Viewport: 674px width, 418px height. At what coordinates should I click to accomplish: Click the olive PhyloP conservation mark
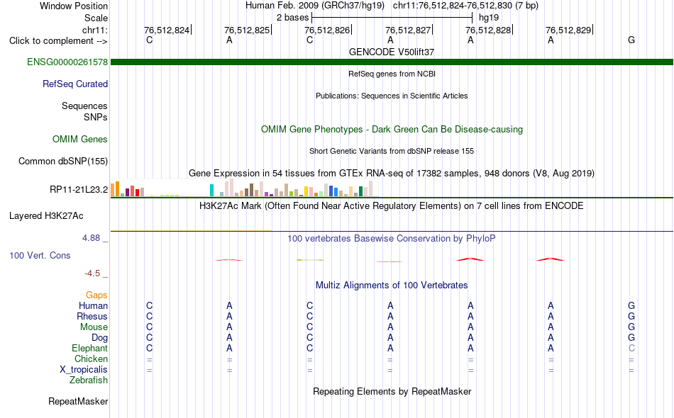click(x=310, y=259)
